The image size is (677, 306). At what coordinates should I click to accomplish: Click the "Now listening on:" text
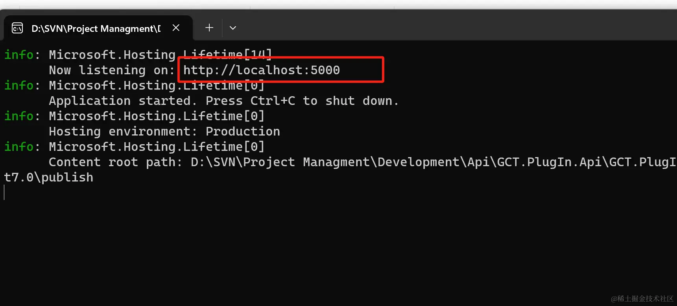(112, 70)
